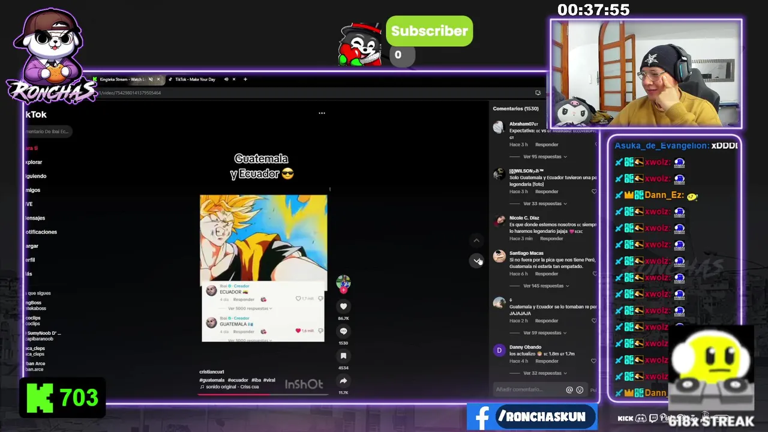Open the video author's round avatar
Image resolution: width=768 pixels, height=432 pixels.
tap(343, 282)
